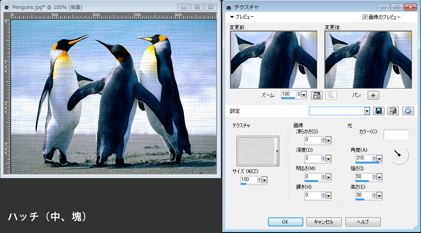Open the texture thumbnail picker dropdown
Viewport: 421px width, 233px height.
point(277,151)
